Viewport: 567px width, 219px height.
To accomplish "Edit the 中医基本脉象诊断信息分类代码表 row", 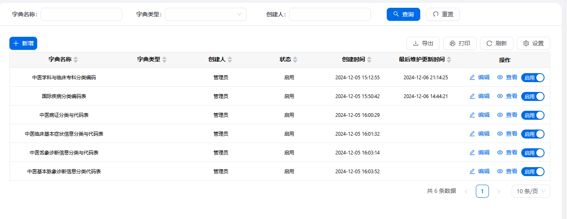I will [480, 171].
